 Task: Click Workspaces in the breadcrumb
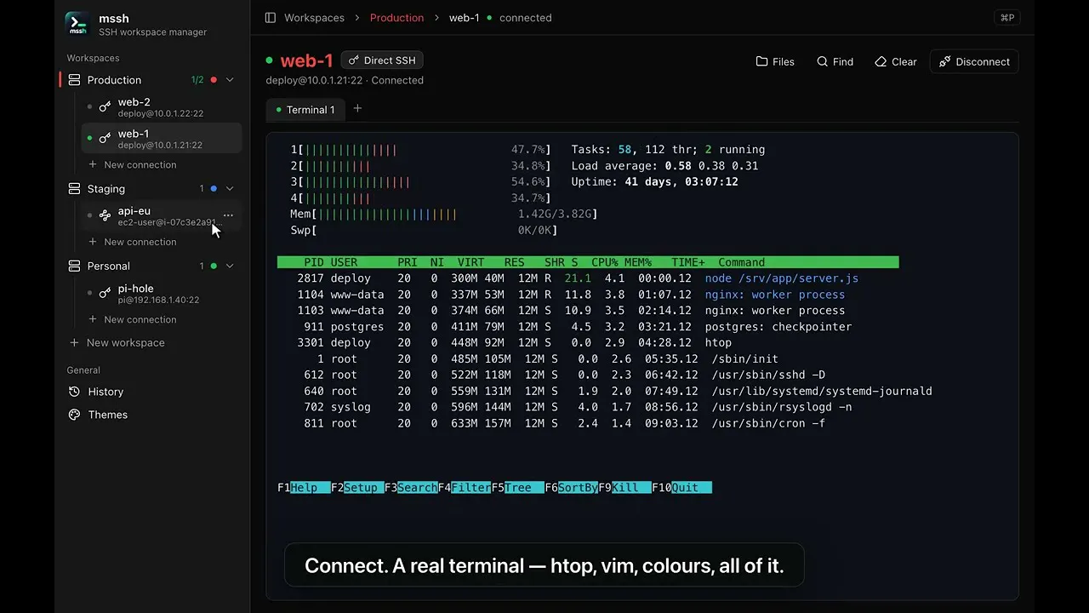[314, 18]
